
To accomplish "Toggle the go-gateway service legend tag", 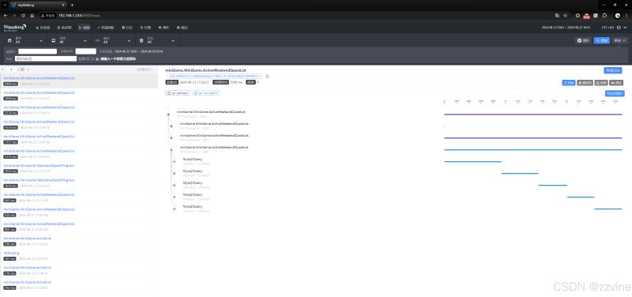I will coord(177,92).
